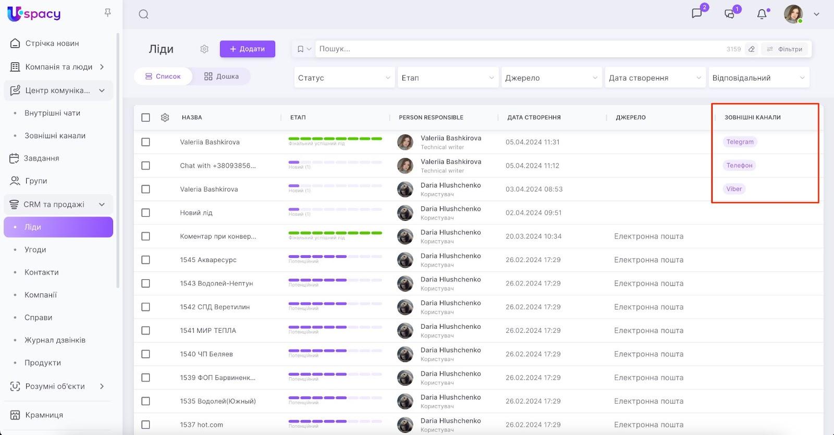This screenshot has height=435, width=834.
Task: Open table column settings gear icon
Action: click(165, 118)
